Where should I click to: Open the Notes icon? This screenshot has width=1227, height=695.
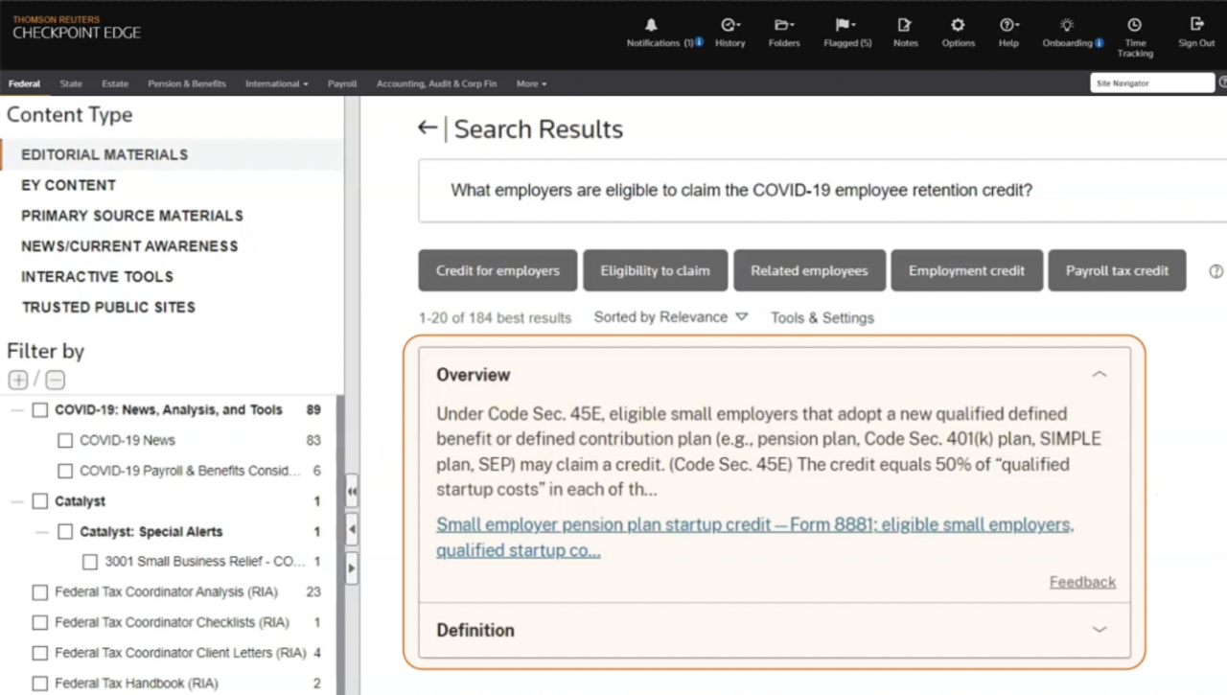coord(905,25)
